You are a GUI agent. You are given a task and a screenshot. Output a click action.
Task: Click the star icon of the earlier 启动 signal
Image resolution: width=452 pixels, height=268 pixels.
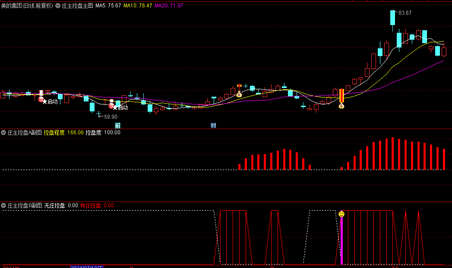pos(44,102)
